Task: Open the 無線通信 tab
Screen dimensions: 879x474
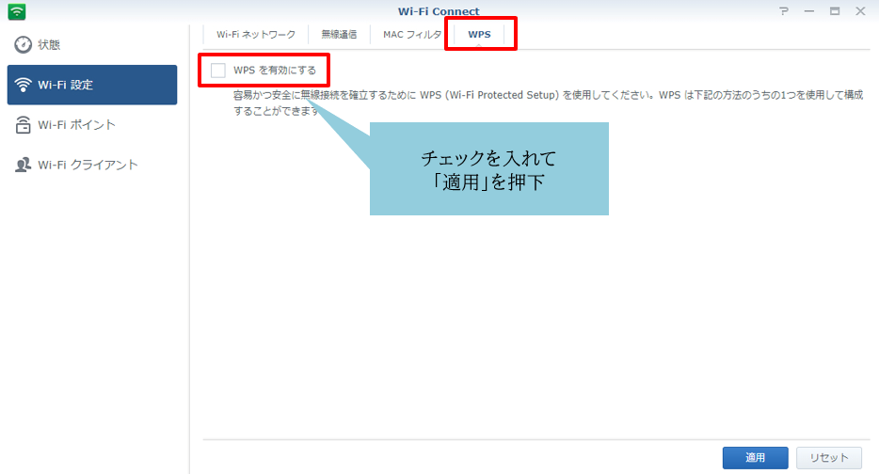Action: pos(339,34)
